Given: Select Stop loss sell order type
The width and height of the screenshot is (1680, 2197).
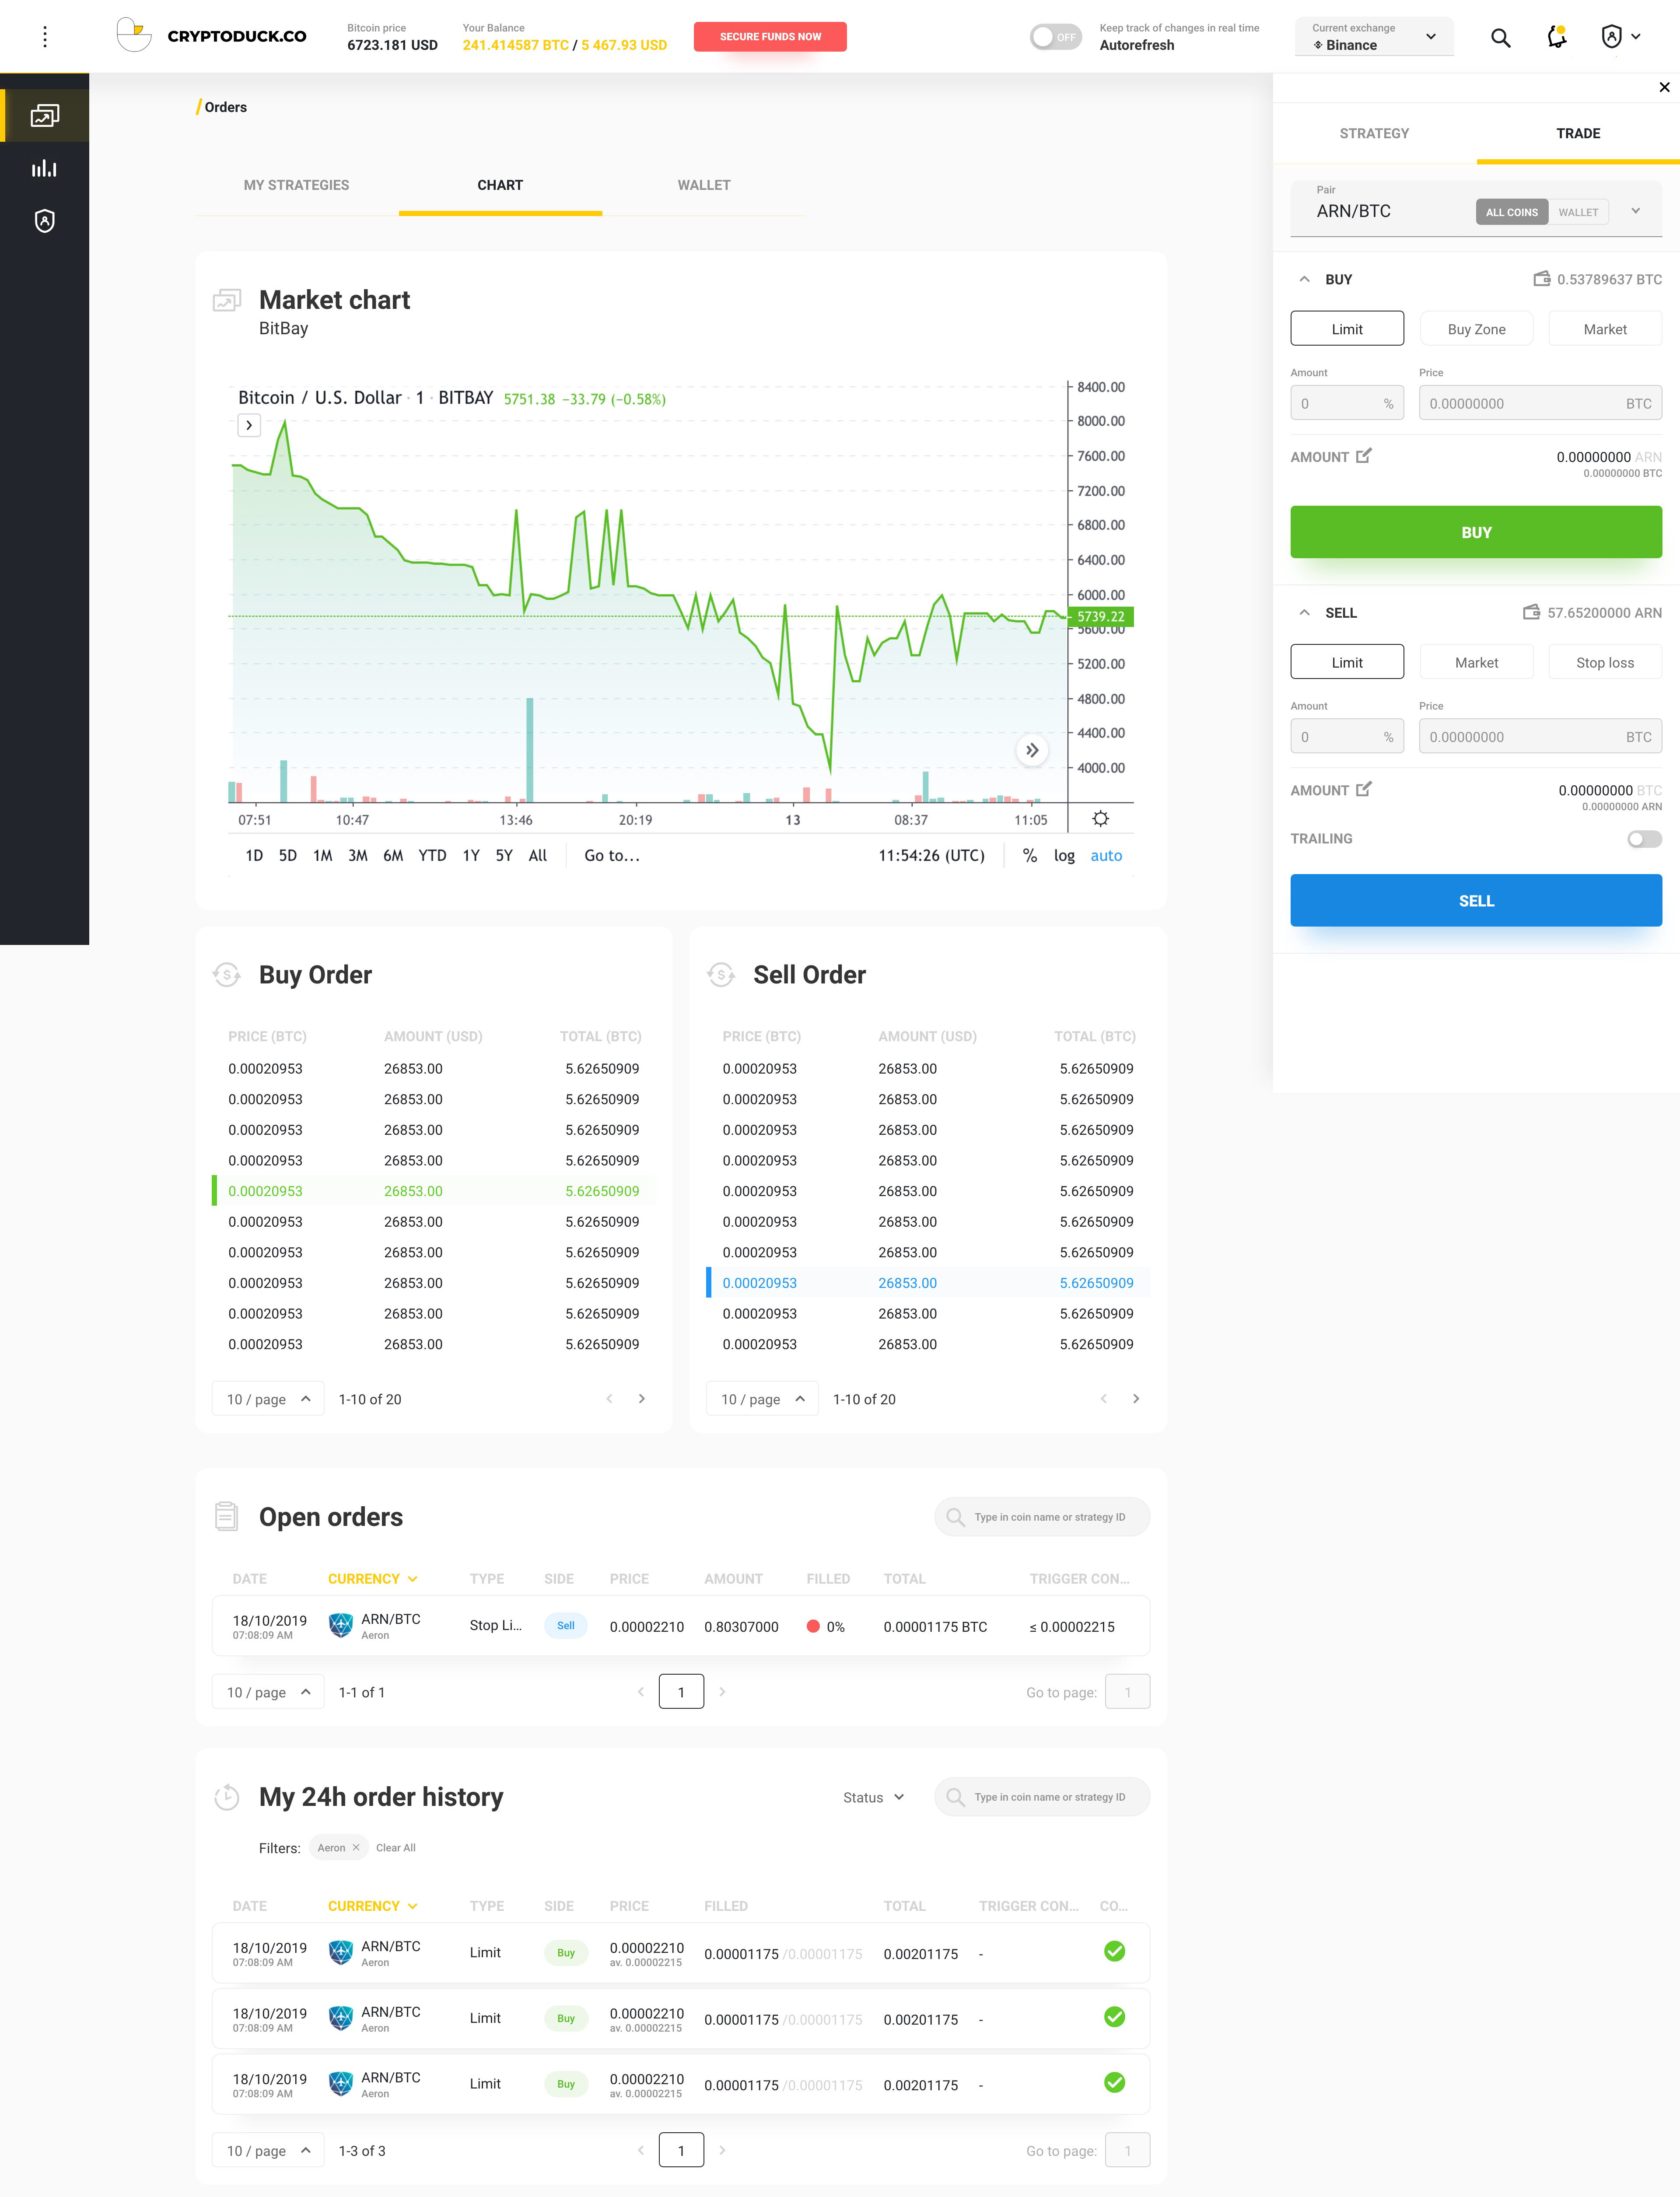Looking at the screenshot, I should [x=1605, y=662].
